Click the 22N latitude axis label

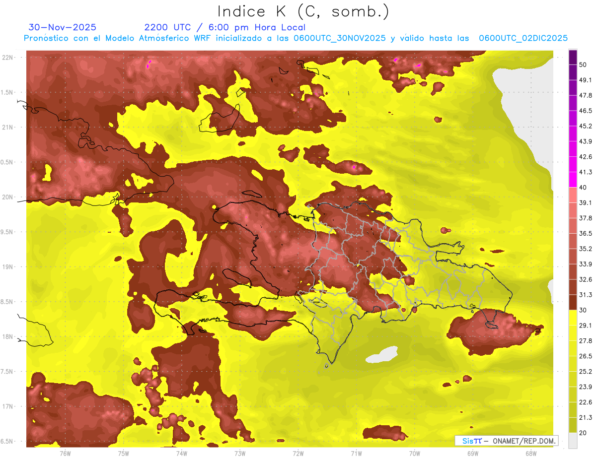coord(7,58)
